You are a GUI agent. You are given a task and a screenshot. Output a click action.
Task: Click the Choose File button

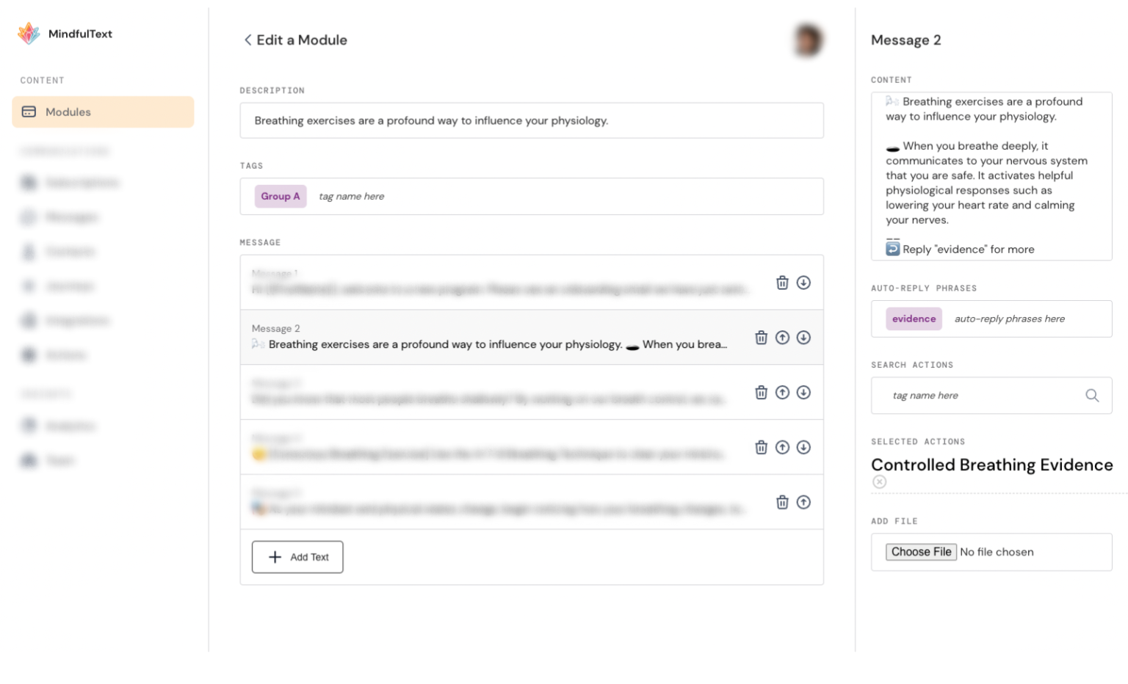point(921,552)
